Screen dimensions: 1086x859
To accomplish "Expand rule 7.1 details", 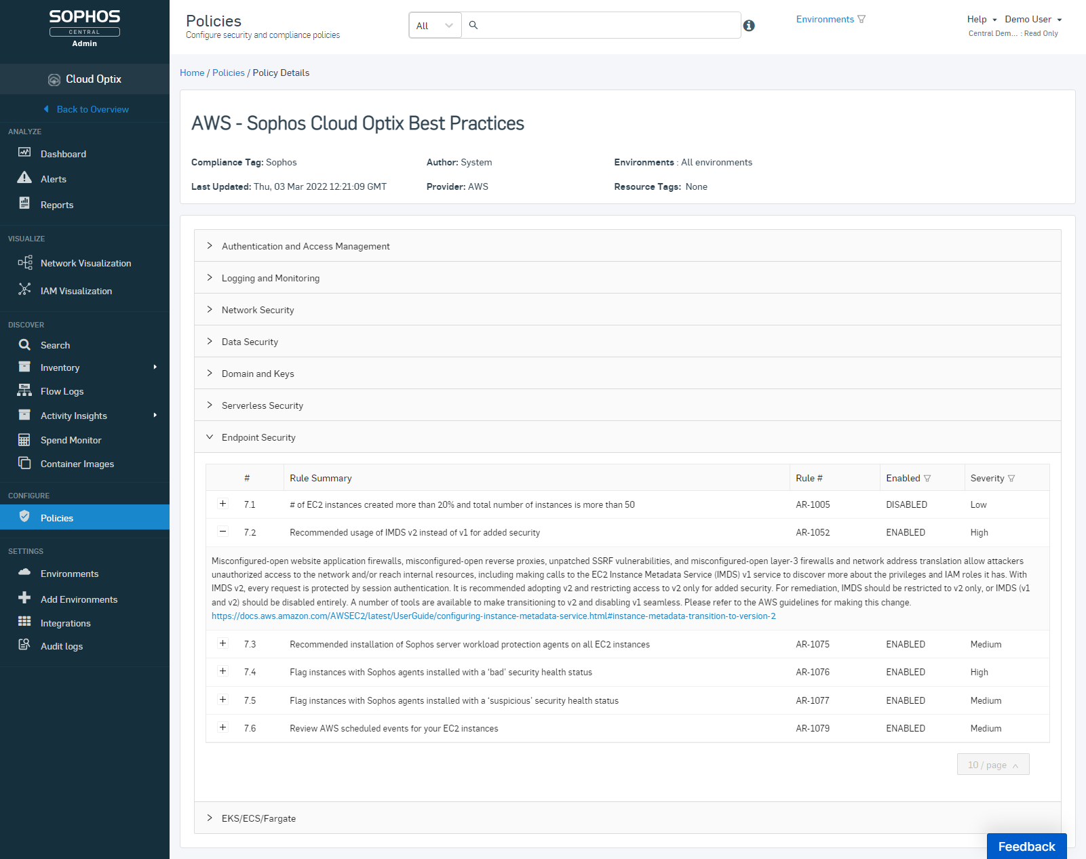I will [x=222, y=504].
